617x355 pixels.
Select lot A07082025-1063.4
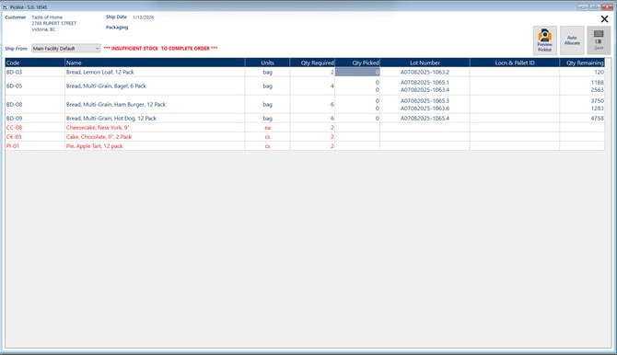[x=425, y=89]
